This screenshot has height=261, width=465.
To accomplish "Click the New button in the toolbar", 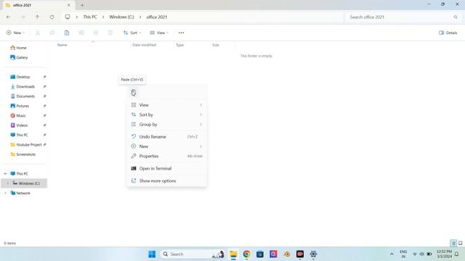I will tap(15, 33).
